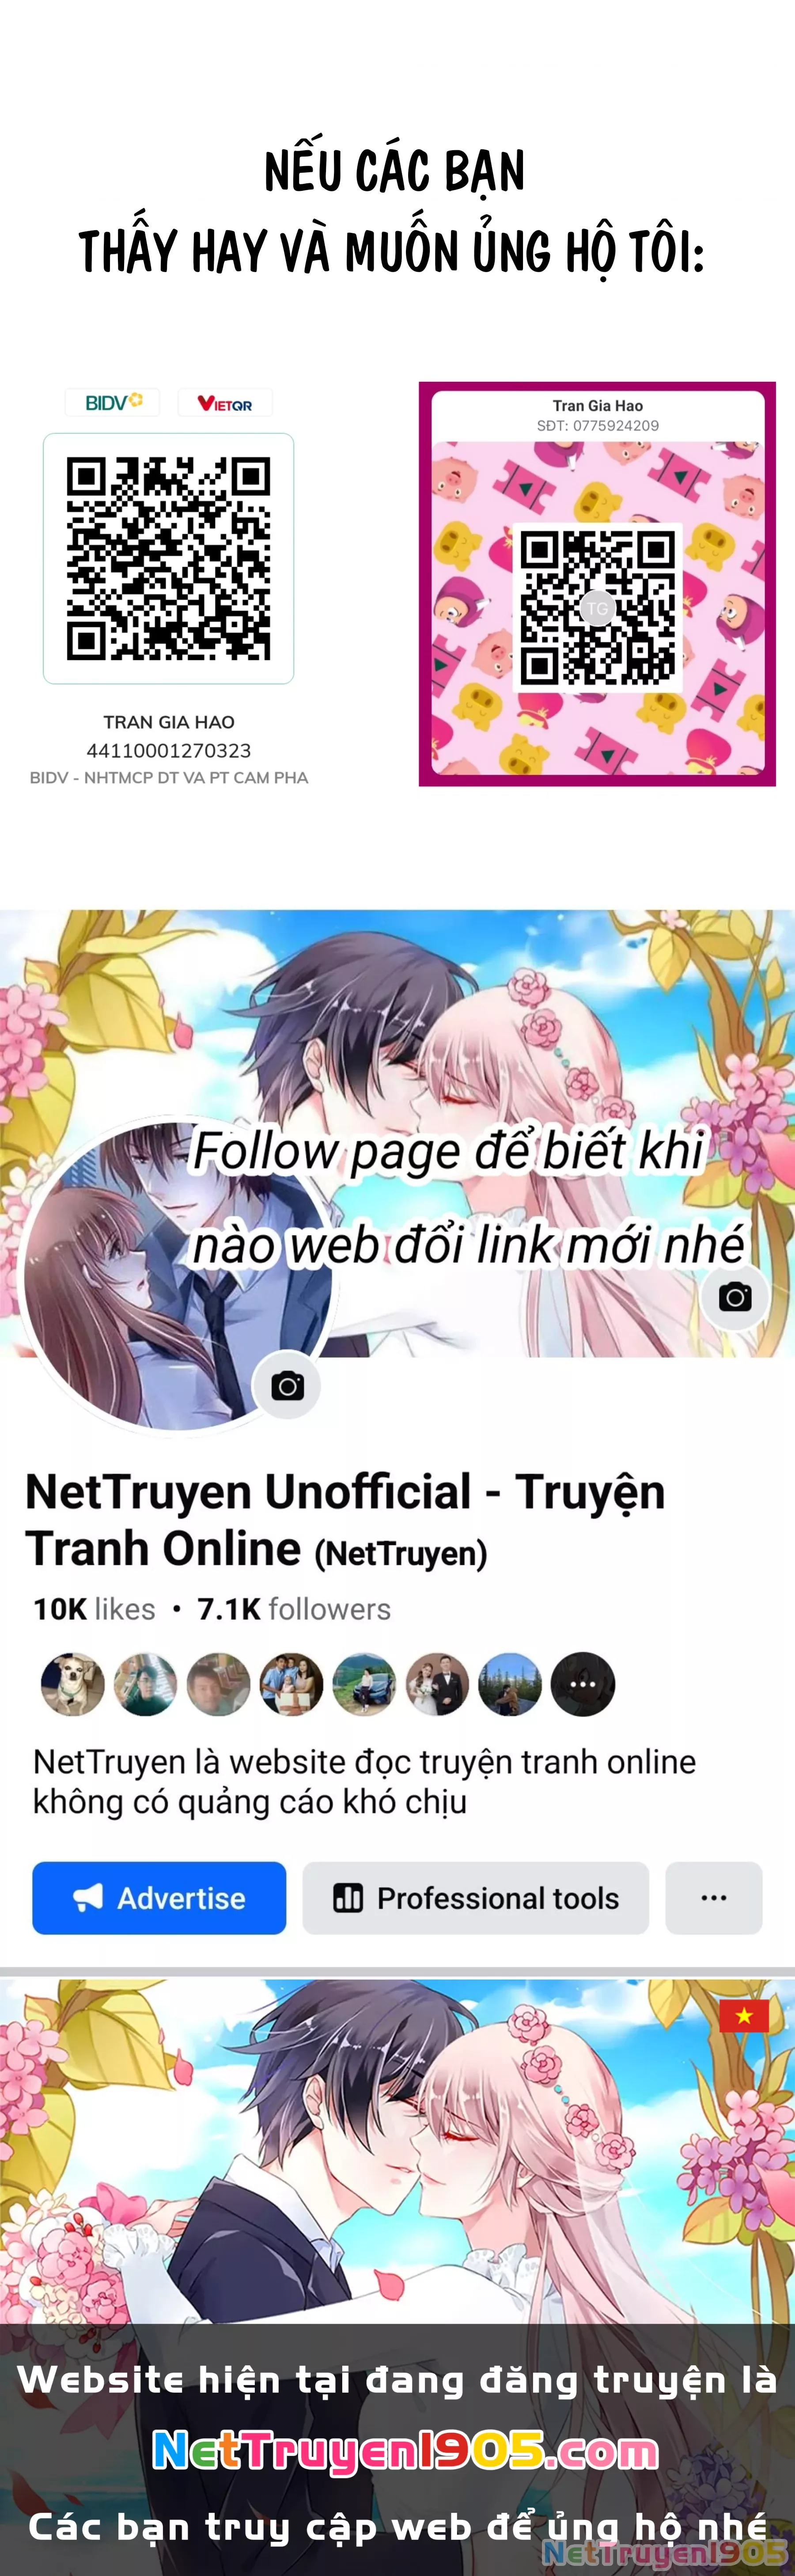Expand more followers dark ellipsis circle
Viewport: 795px width, 2576px height.
click(x=583, y=1684)
